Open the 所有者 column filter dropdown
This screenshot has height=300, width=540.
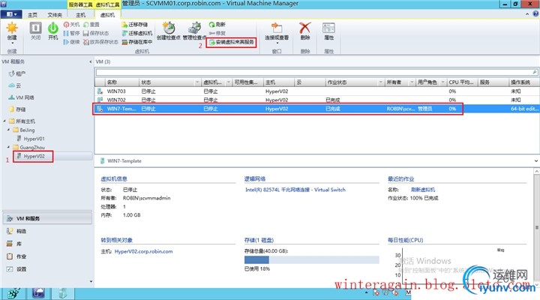click(x=412, y=82)
